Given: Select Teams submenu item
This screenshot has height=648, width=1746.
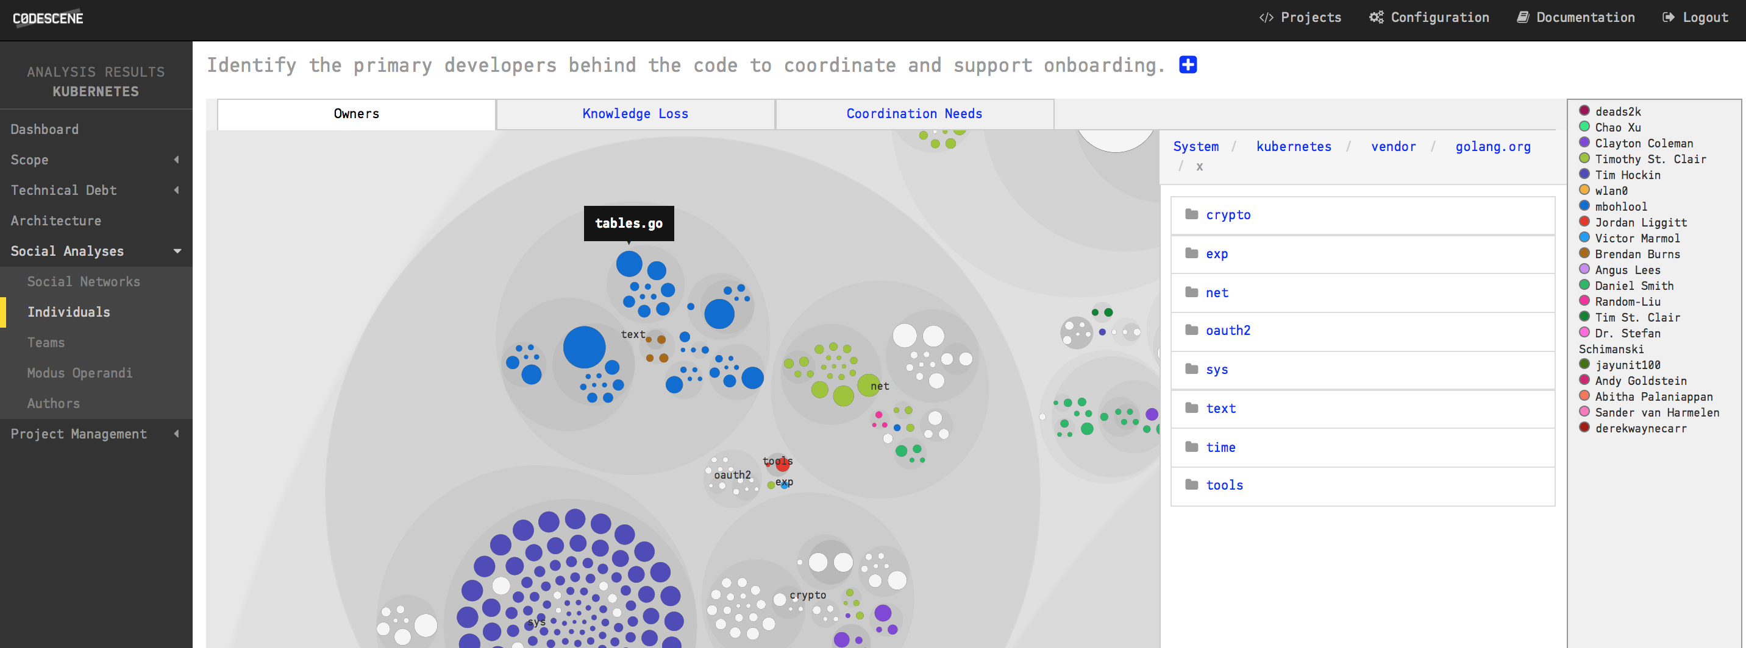Looking at the screenshot, I should coord(46,343).
